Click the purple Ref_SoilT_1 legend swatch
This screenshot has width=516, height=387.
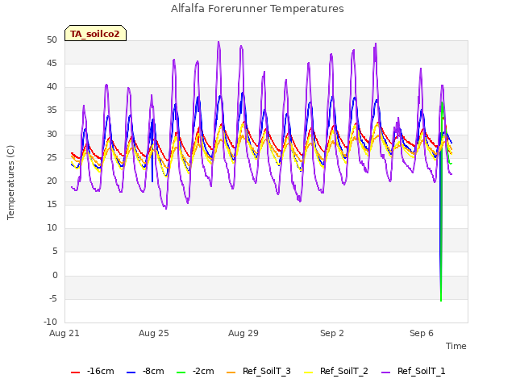pyautogui.click(x=385, y=372)
